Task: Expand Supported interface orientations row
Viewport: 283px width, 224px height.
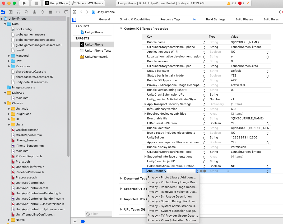Action: 145,156
